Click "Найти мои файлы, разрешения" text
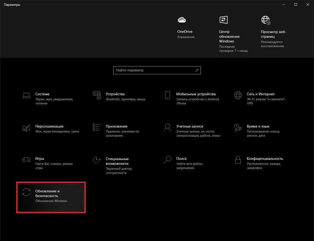Viewport: 314px width, 241px height. (x=190, y=166)
